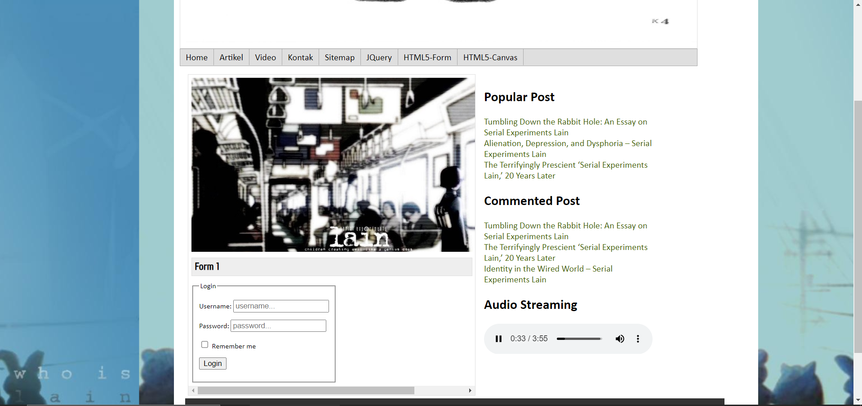Image resolution: width=862 pixels, height=406 pixels.
Task: Enable the Remember me checkbox
Action: click(205, 344)
